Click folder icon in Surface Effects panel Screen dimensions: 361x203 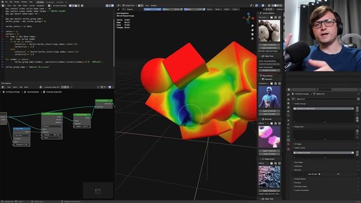point(271,17)
